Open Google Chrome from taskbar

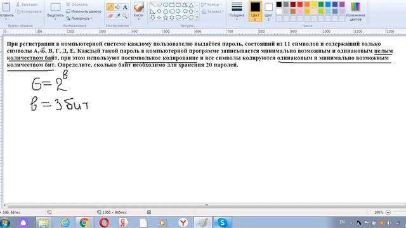tap(84, 222)
